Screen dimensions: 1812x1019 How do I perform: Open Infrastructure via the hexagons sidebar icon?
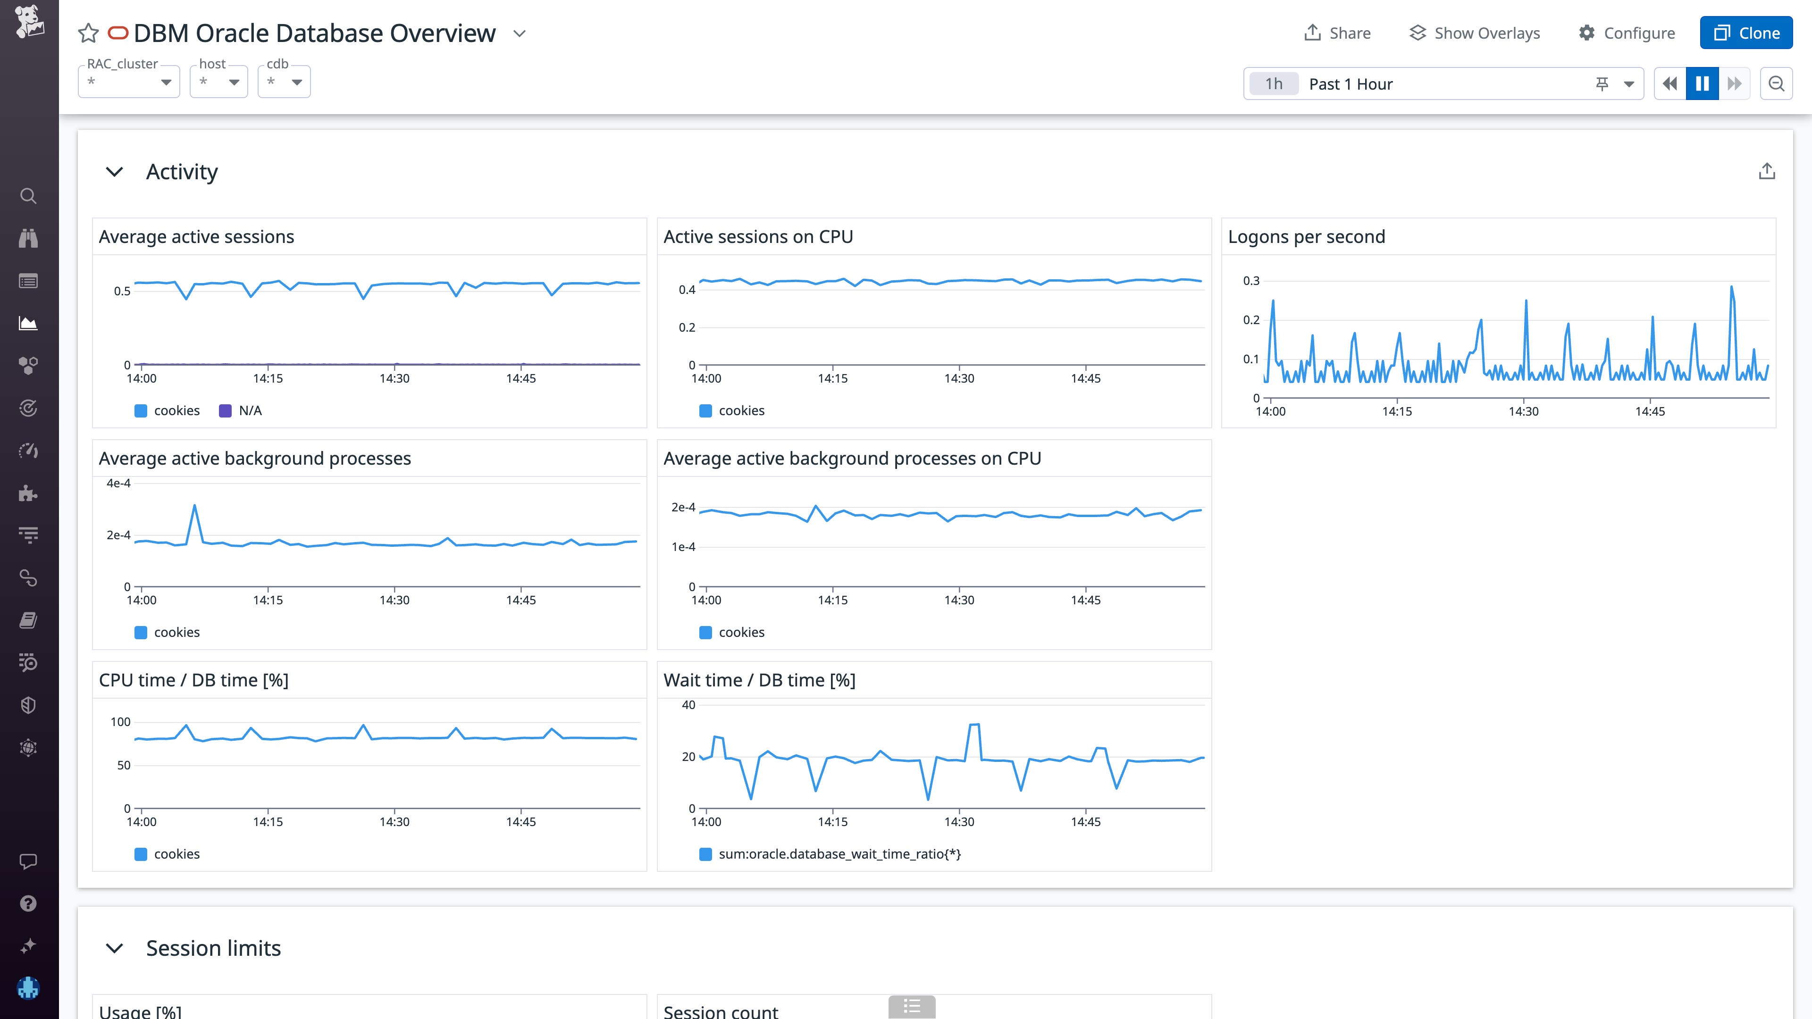coord(28,364)
